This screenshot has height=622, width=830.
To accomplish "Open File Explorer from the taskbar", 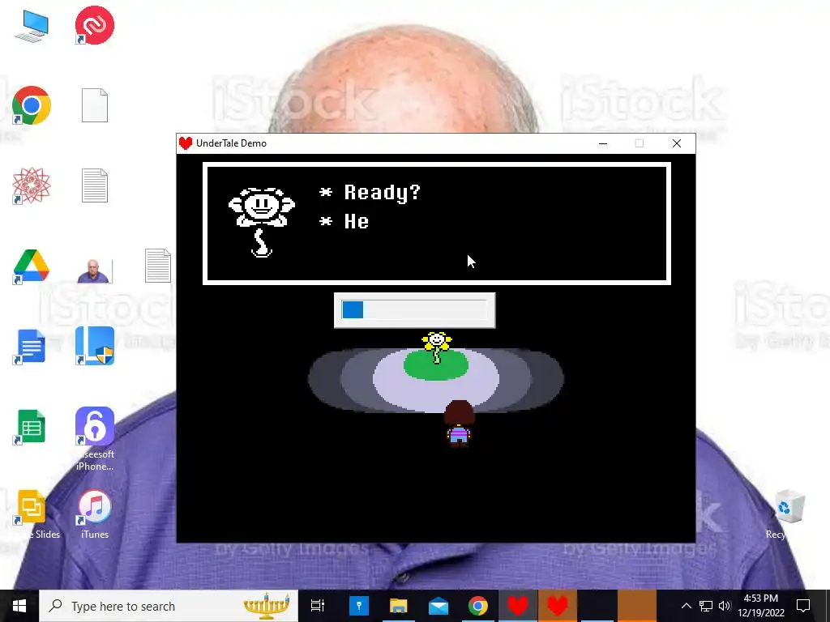I will click(x=399, y=606).
